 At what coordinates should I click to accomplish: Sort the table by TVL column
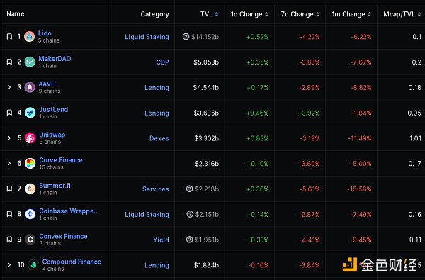[x=209, y=14]
